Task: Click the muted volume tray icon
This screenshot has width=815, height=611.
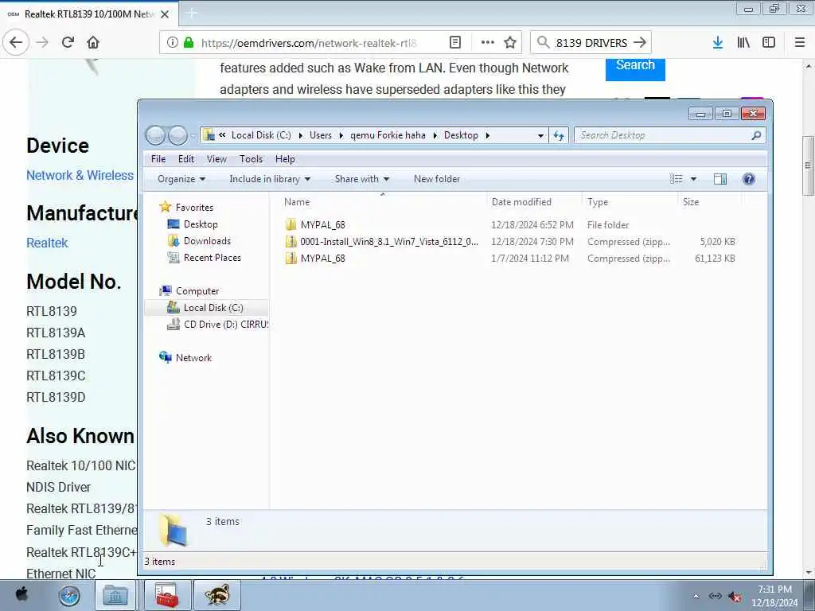Action: click(735, 597)
